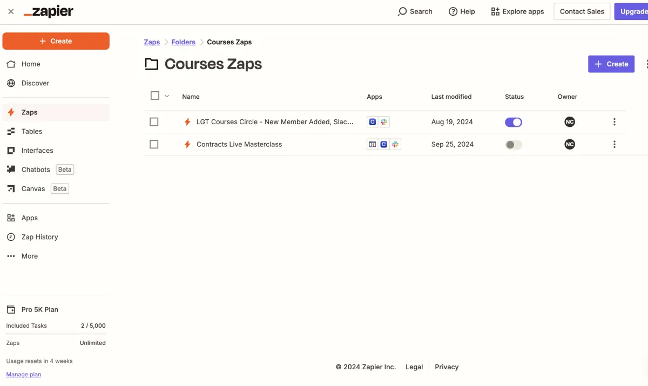Open Apps in the sidebar
Viewport: 648px width, 386px height.
pyautogui.click(x=56, y=218)
